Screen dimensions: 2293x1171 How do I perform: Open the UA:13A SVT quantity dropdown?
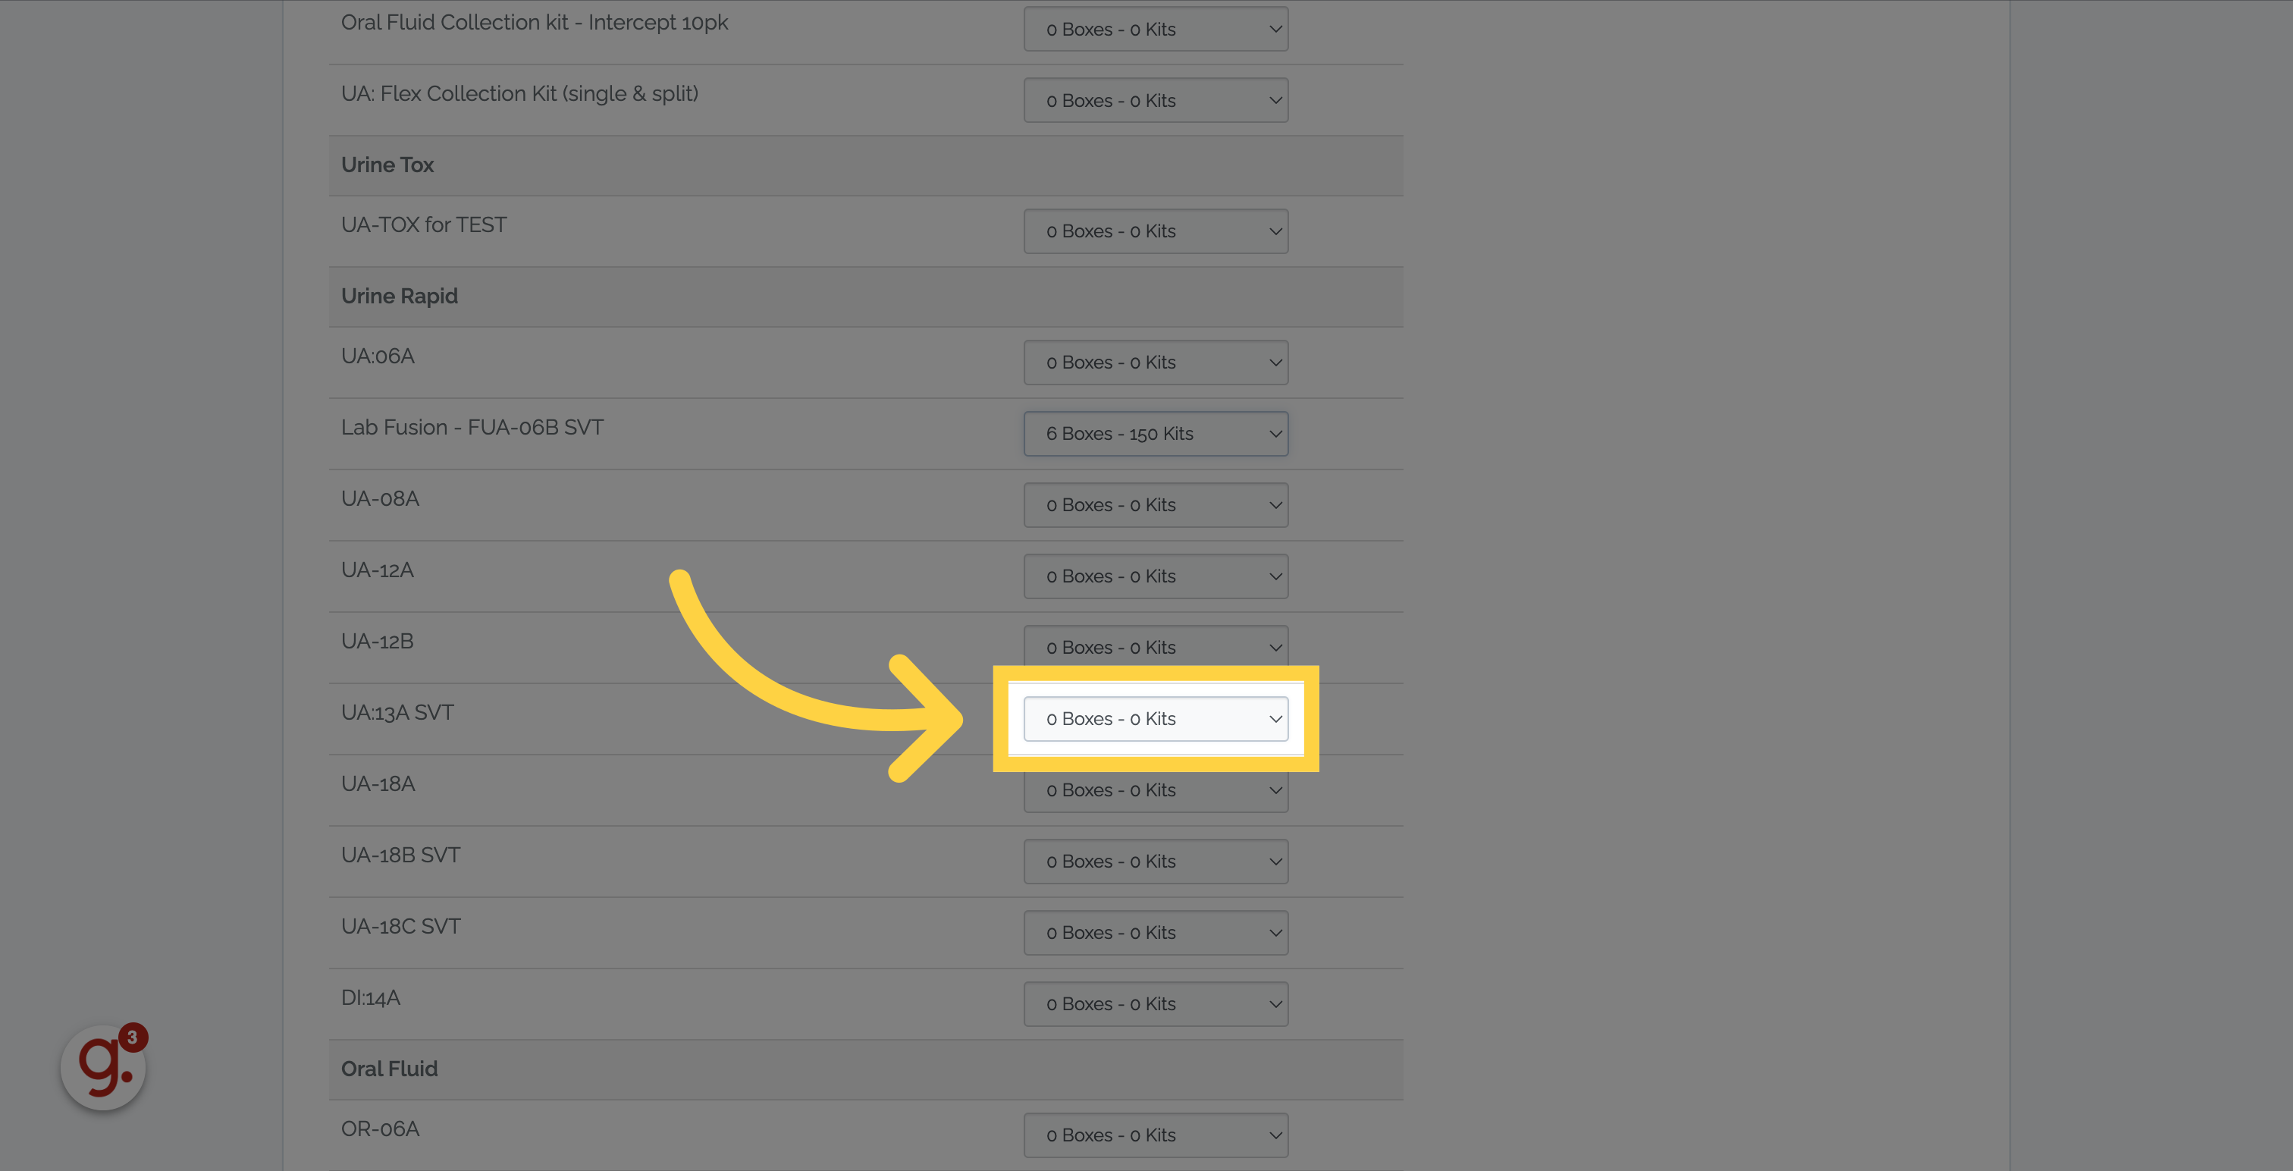[1156, 719]
